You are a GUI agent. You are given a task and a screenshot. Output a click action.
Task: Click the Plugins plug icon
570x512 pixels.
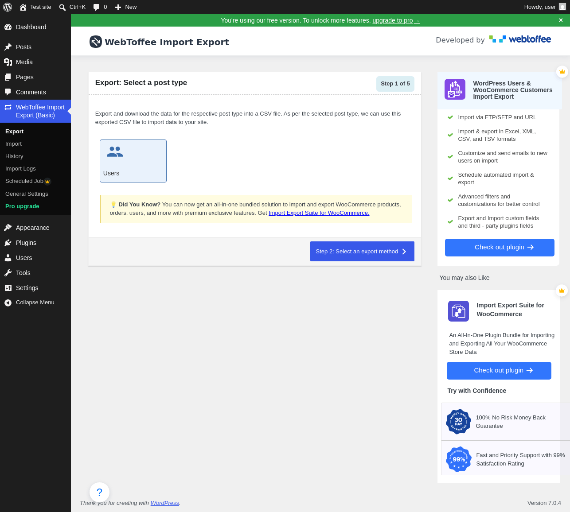[8, 243]
